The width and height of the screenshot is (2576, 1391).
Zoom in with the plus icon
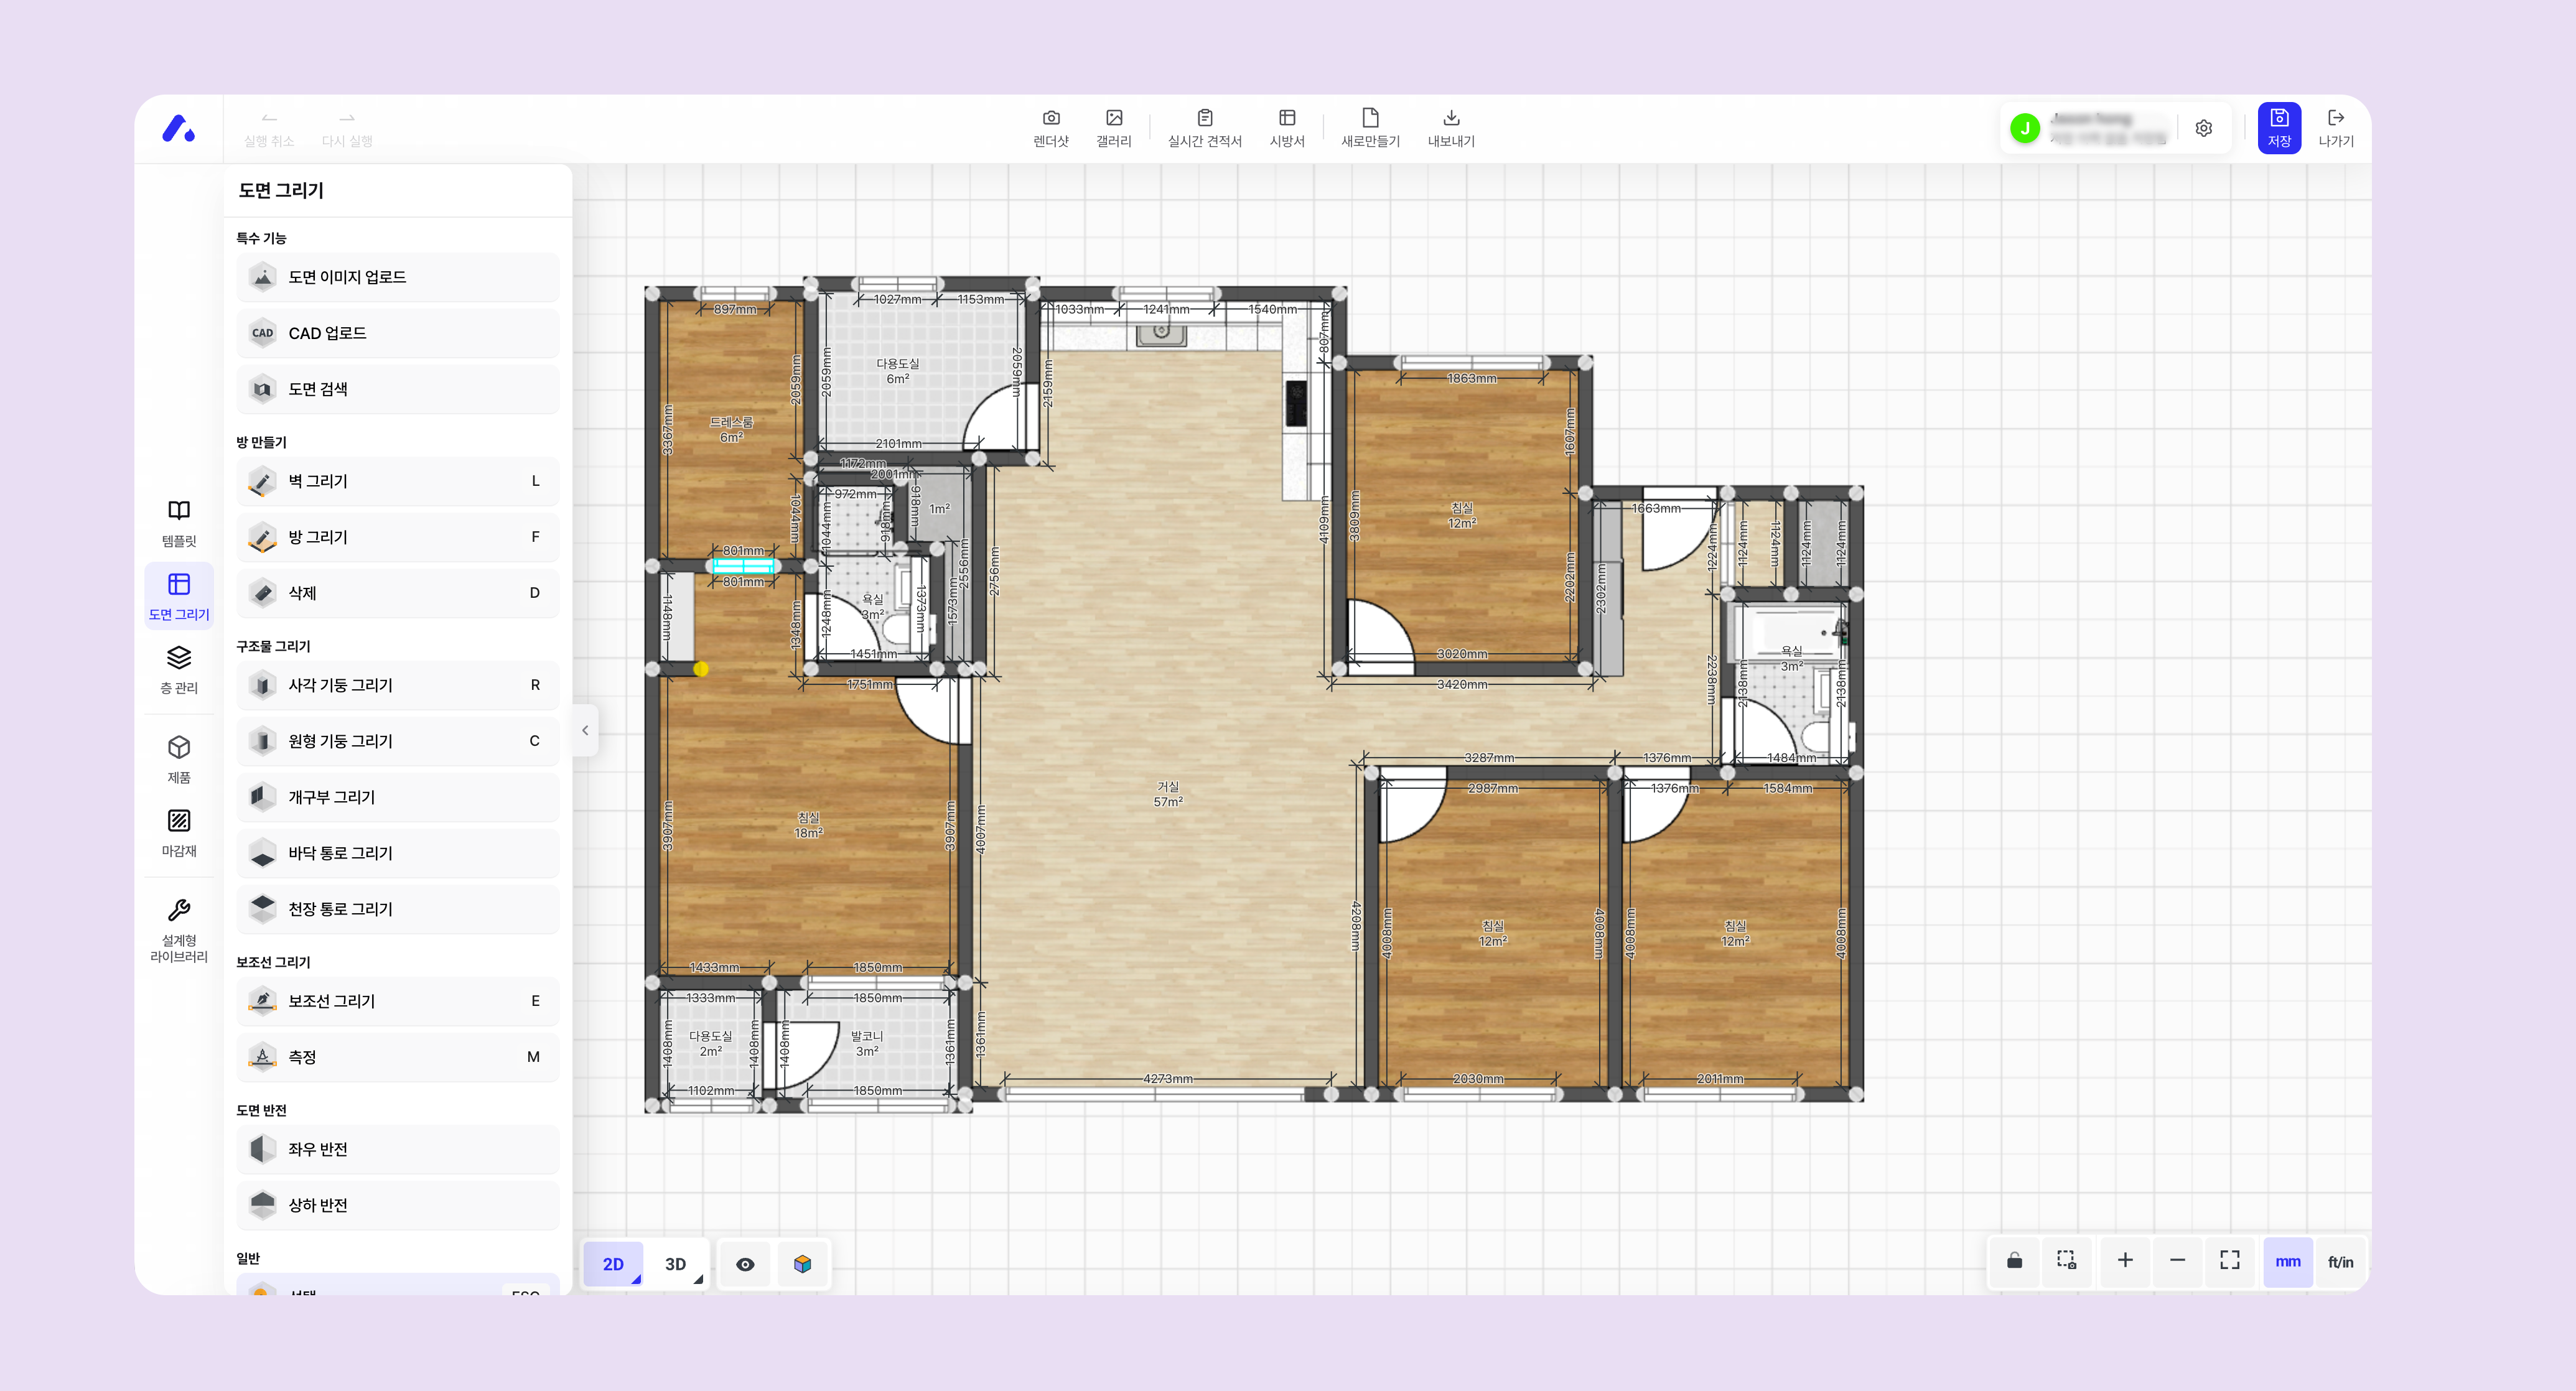[2124, 1261]
